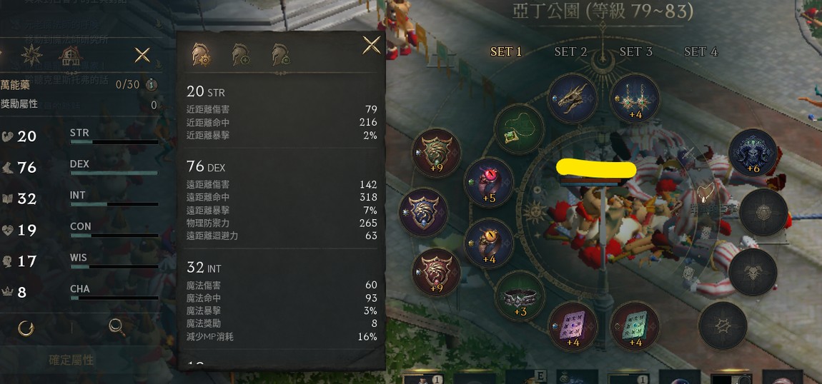The width and height of the screenshot is (822, 384).
Task: Open the compass star tab icon
Action: coord(31,55)
